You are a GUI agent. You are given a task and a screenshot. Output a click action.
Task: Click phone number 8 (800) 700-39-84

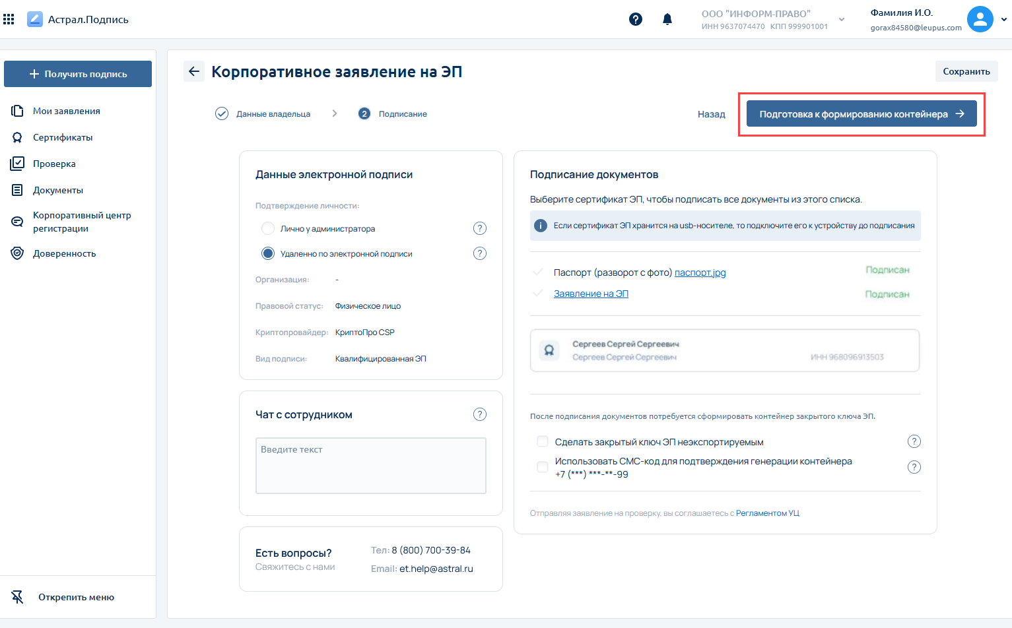431,550
